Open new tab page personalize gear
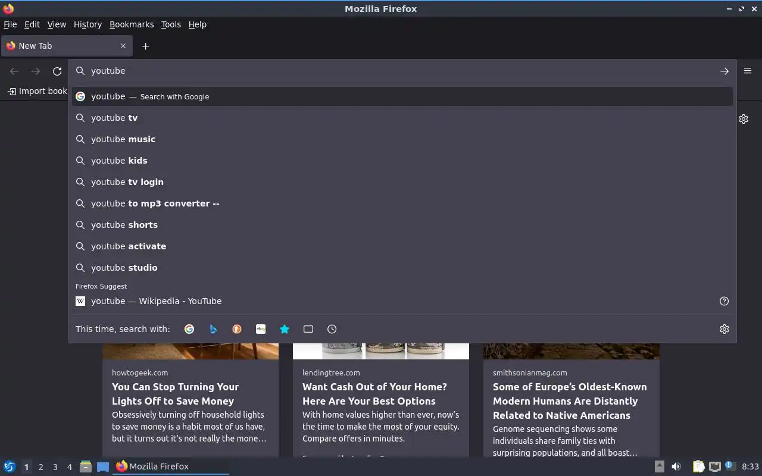The height and width of the screenshot is (476, 762). (744, 119)
